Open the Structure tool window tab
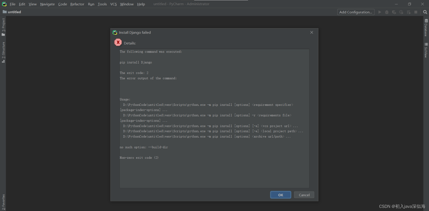The image size is (429, 211). point(3,52)
